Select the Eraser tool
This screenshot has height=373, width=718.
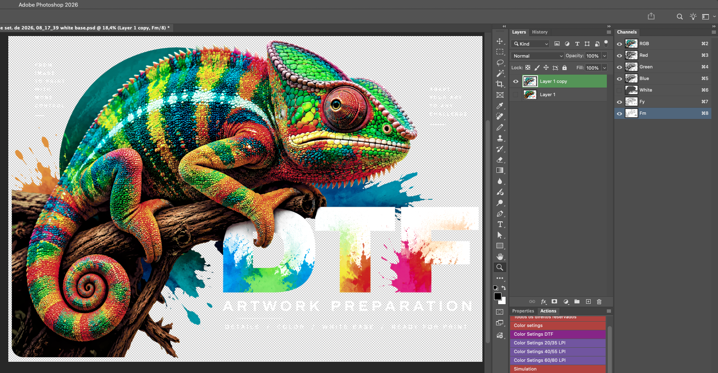click(500, 160)
